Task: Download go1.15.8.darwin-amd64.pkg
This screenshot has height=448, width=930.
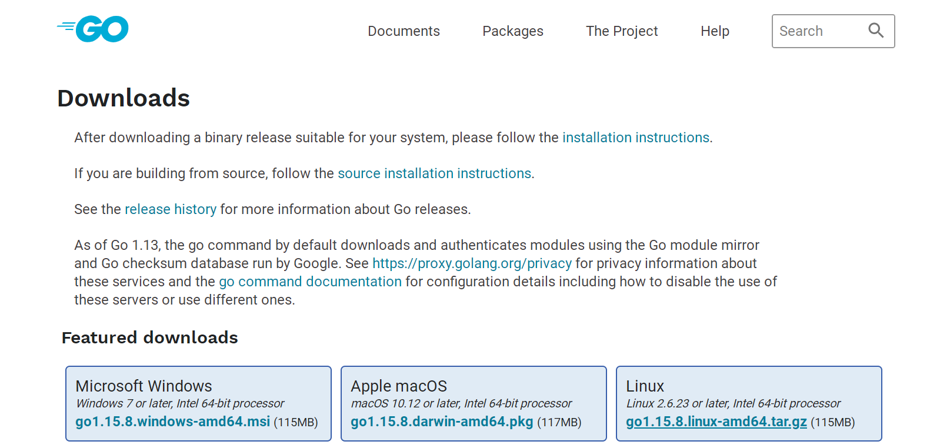Action: (x=442, y=422)
